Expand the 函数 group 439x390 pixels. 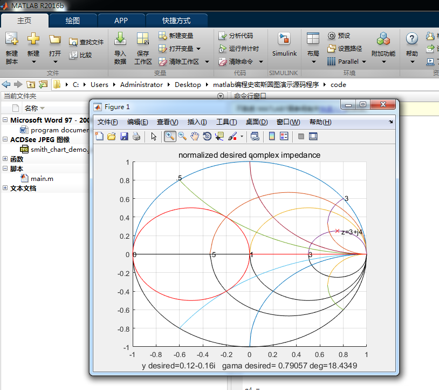[5, 159]
